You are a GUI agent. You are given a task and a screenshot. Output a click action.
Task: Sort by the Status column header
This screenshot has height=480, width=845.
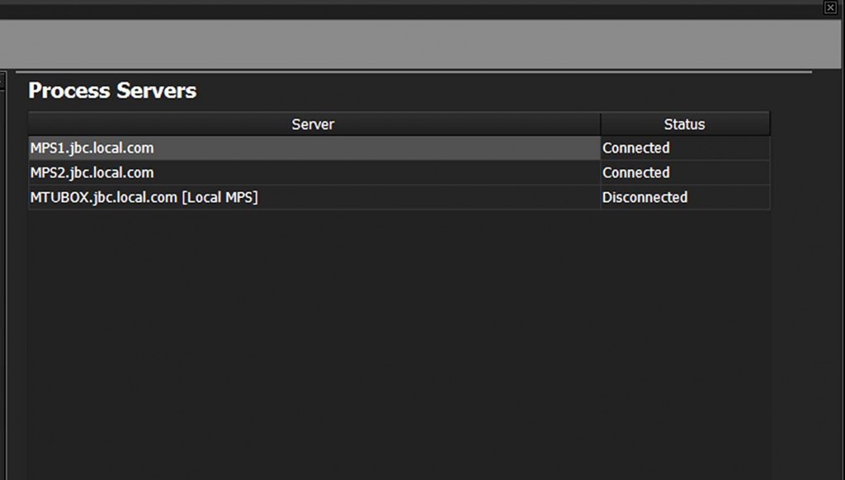pos(685,124)
